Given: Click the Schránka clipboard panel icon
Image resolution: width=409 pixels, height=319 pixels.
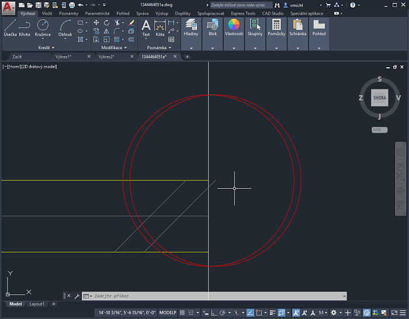Looking at the screenshot, I should pyautogui.click(x=297, y=27).
